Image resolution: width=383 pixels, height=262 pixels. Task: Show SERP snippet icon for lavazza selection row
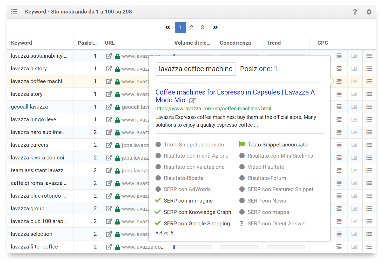[339, 234]
